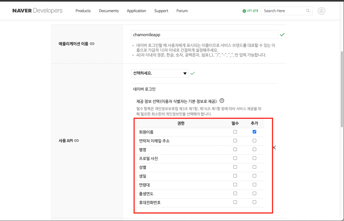Click the Search Here input field

click(283, 11)
